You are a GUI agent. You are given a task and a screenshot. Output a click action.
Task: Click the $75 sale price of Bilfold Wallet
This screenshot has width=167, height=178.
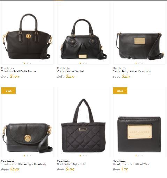[124, 169]
